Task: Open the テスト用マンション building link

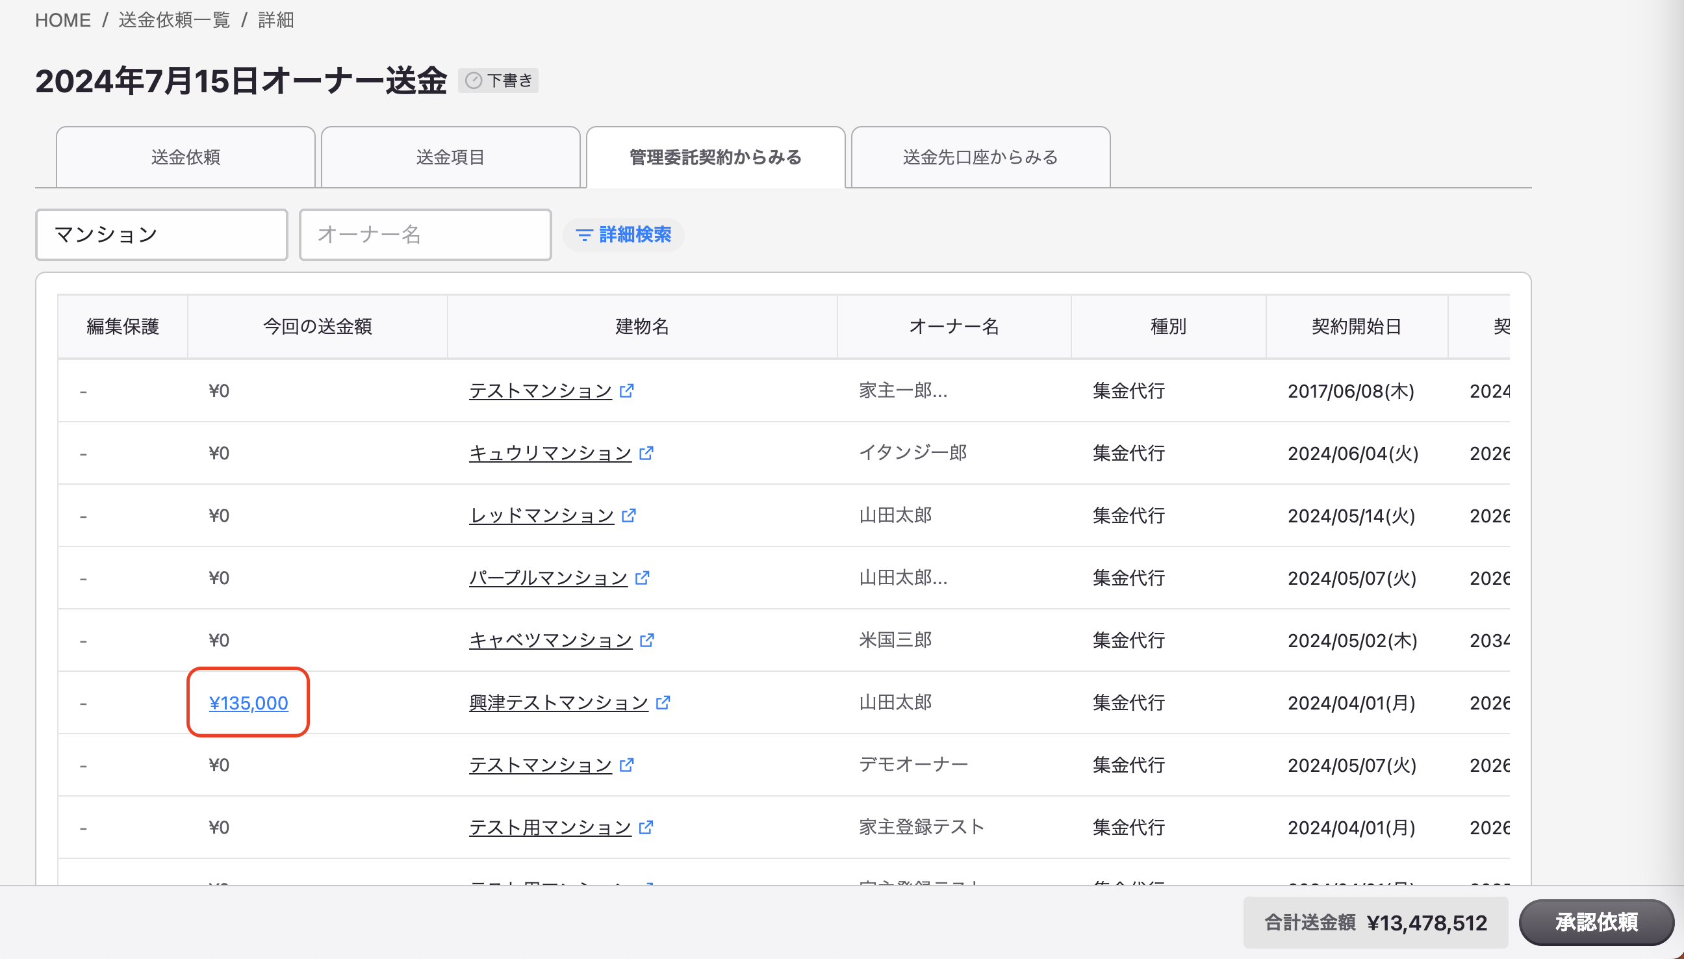Action: [550, 827]
